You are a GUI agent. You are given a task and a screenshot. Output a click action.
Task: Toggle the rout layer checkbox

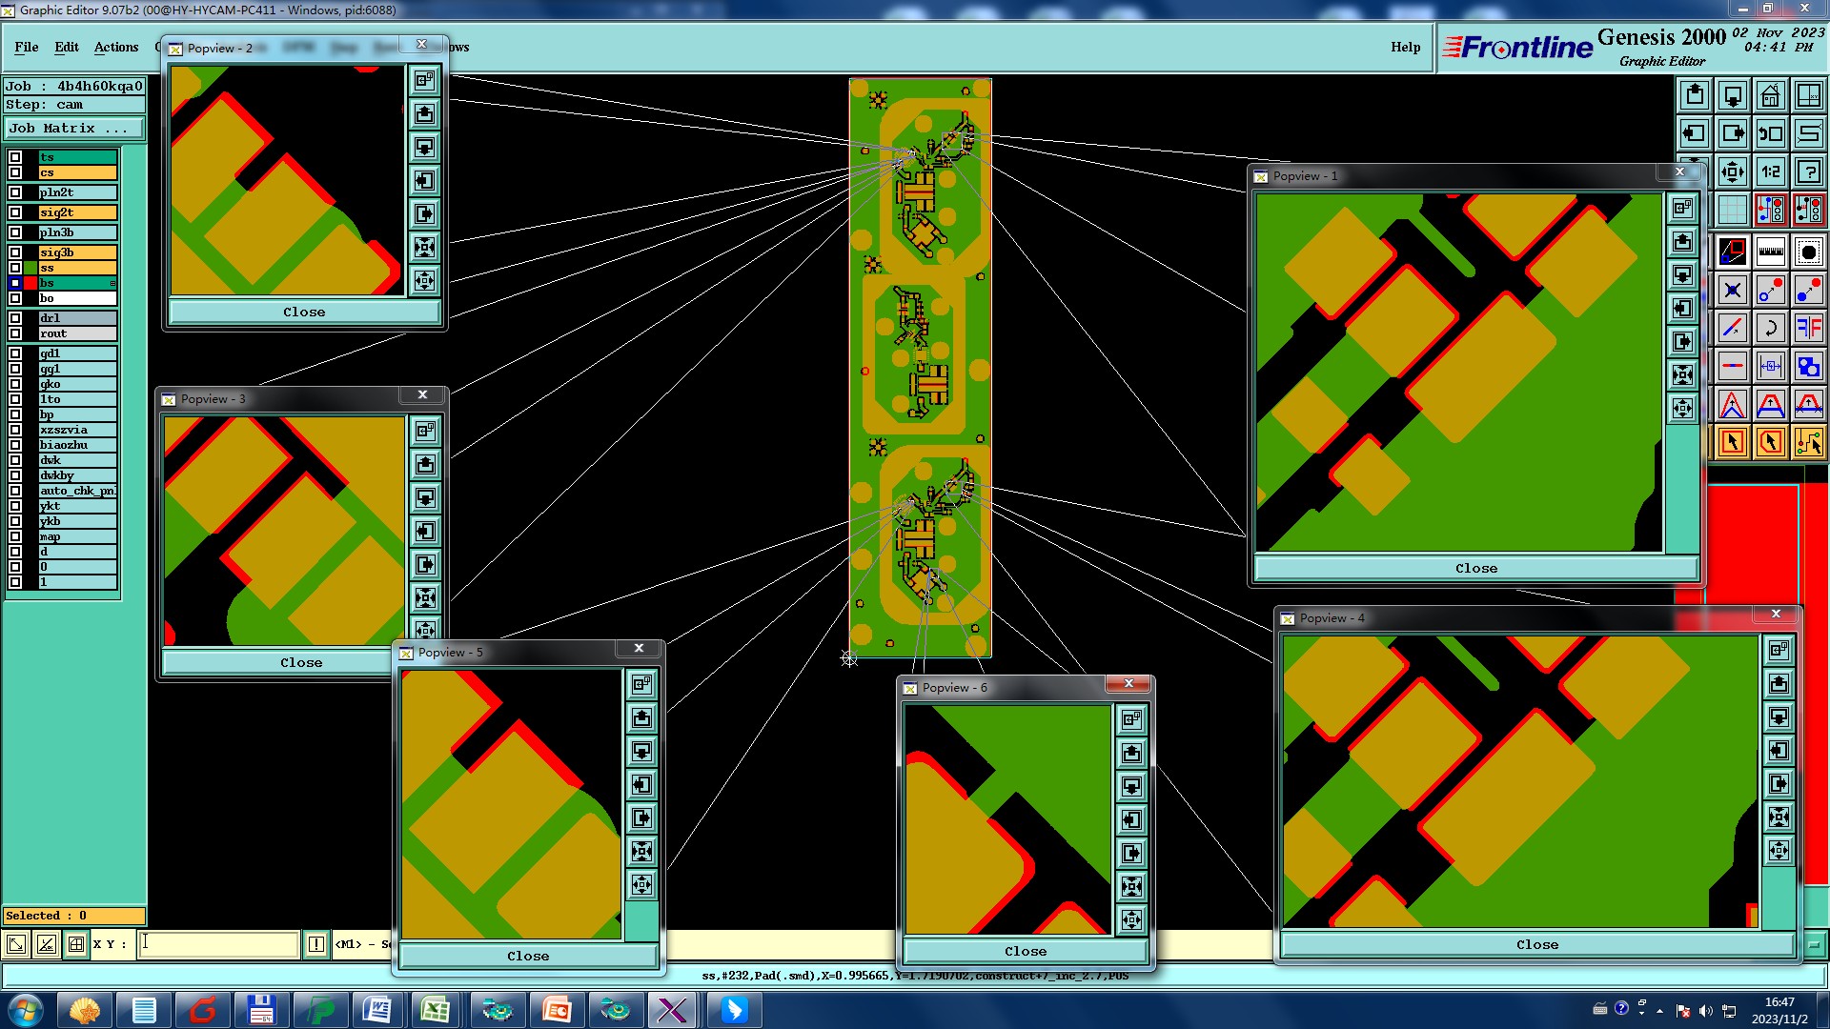15,333
